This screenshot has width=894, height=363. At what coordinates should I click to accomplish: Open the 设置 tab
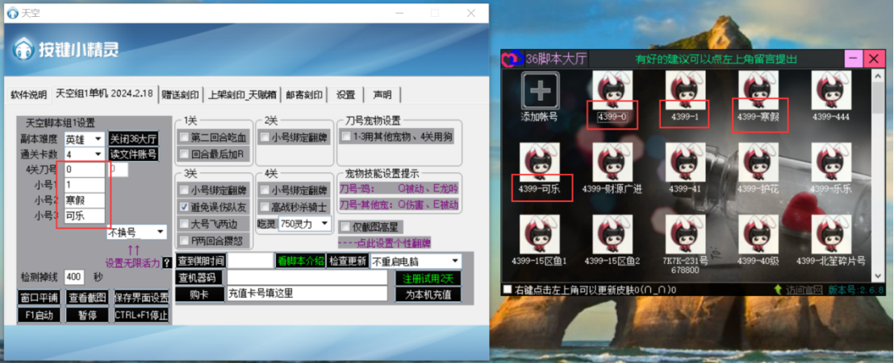click(x=345, y=95)
